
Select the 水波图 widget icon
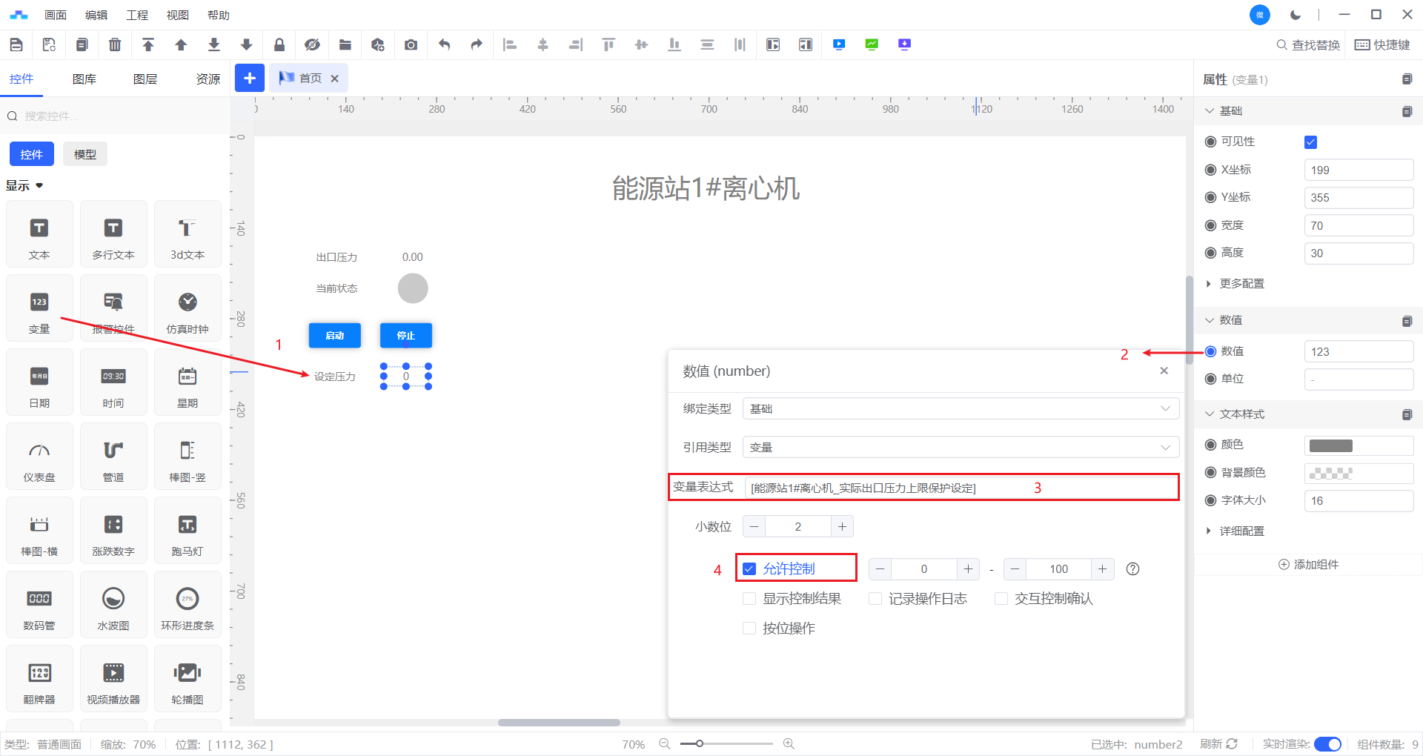pos(113,605)
